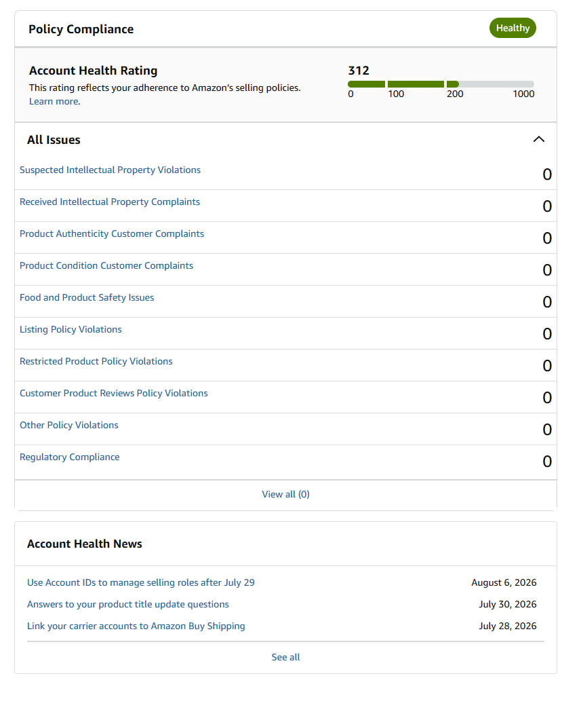Open Received Intellectual Property Complaints
The width and height of the screenshot is (581, 714).
coord(110,202)
